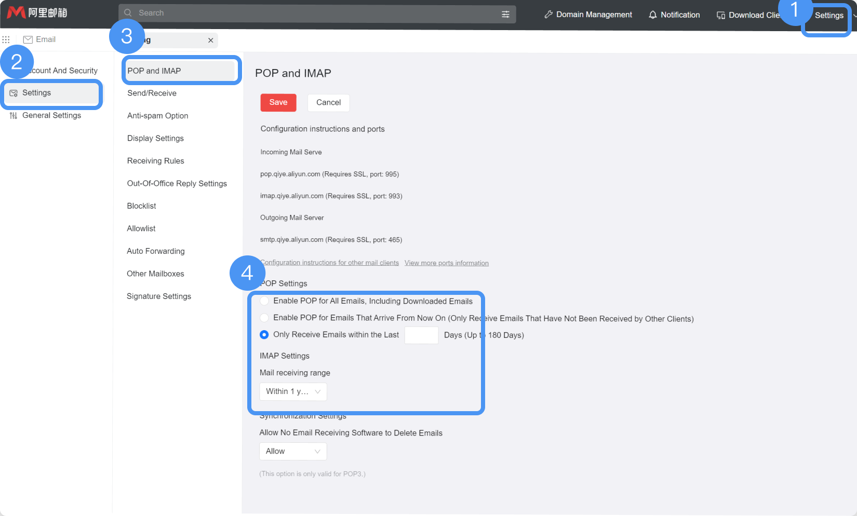
Task: Focus the Search box
Action: tap(317, 13)
